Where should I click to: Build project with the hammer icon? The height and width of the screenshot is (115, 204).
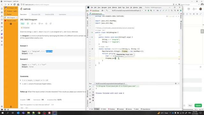107,11
